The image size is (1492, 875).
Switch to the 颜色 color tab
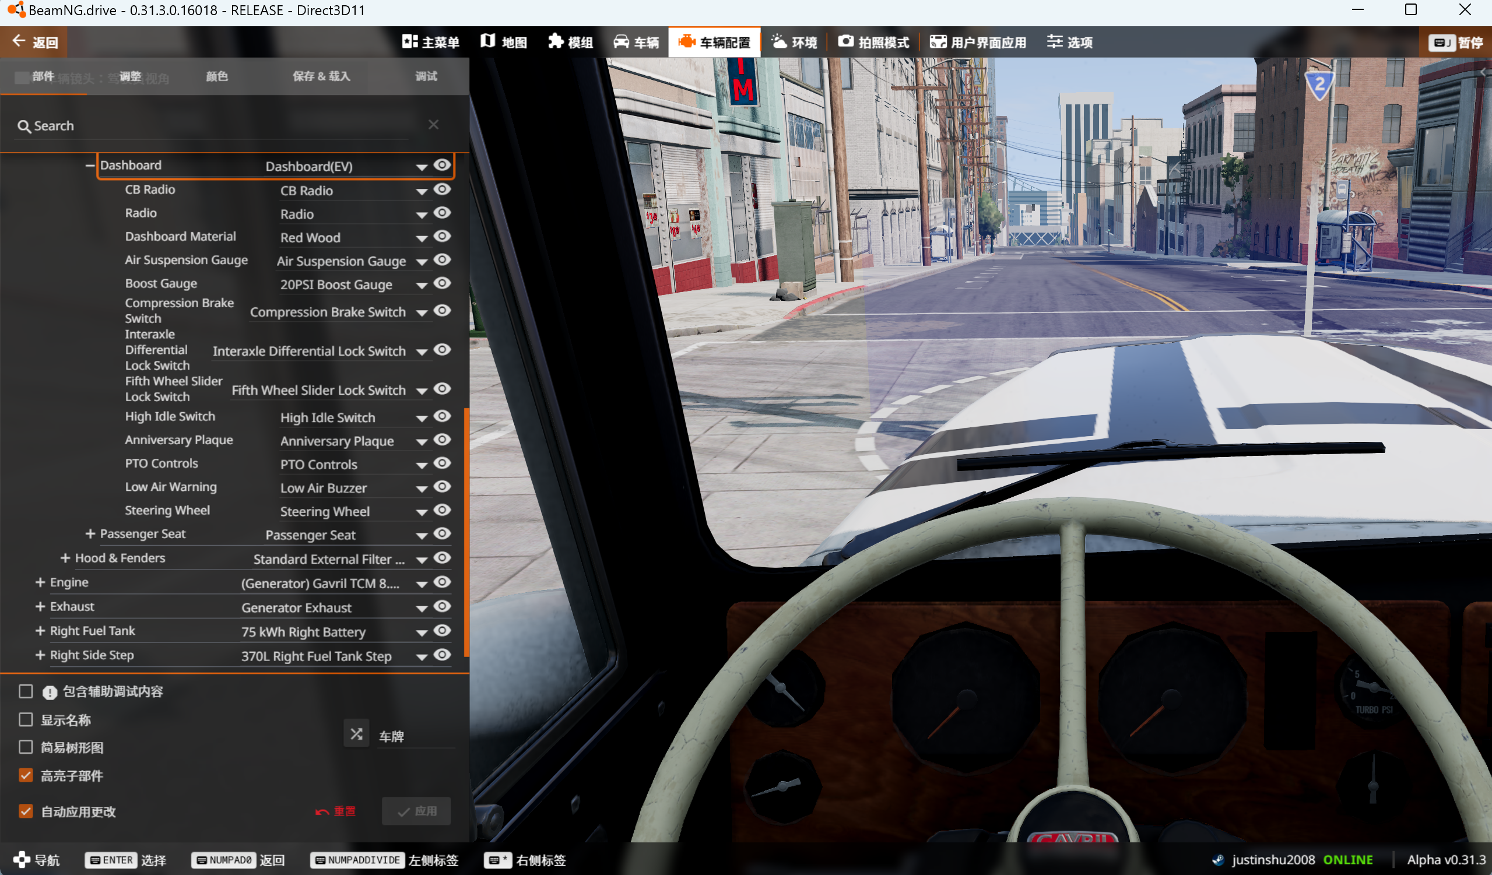[x=217, y=76]
